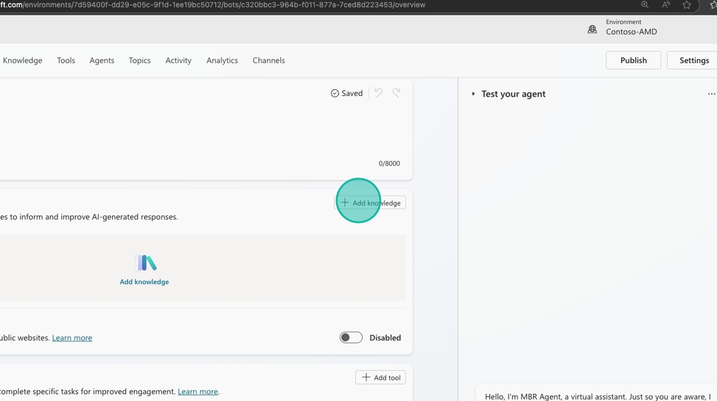The width and height of the screenshot is (717, 401).
Task: Click the undo arrow icon
Action: (x=379, y=93)
